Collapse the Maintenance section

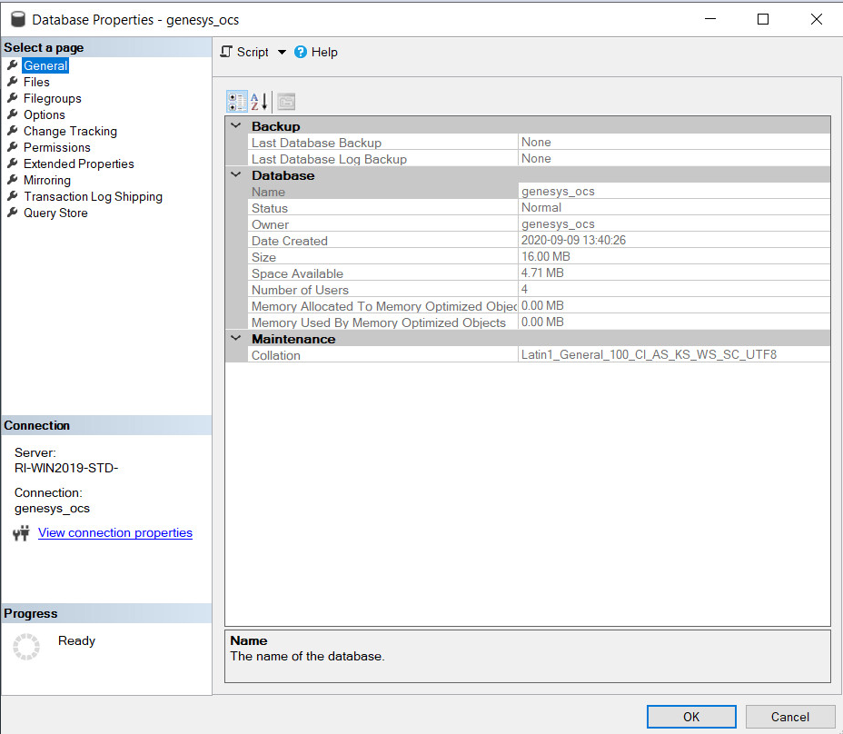236,339
